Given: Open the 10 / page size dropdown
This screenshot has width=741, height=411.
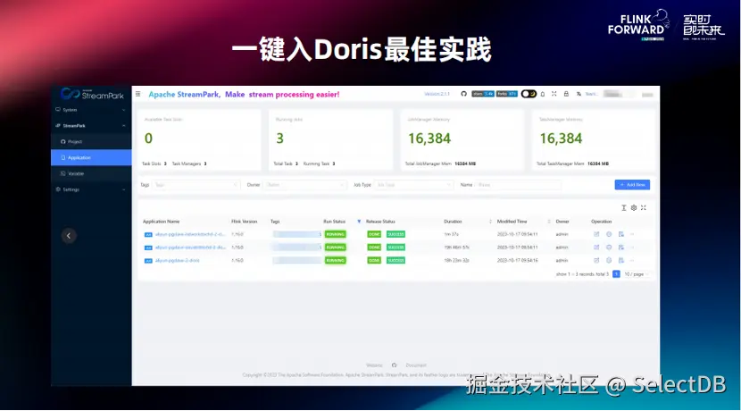Looking at the screenshot, I should (x=637, y=274).
